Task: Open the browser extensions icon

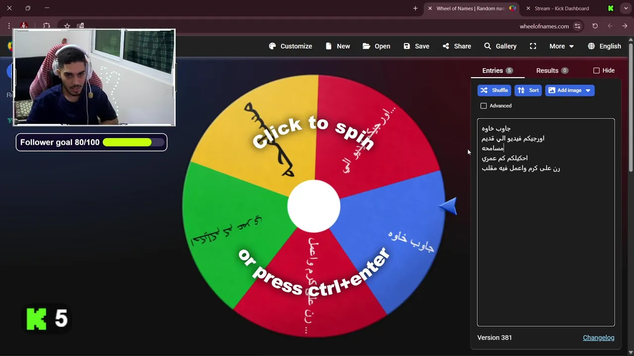Action: pos(47,26)
